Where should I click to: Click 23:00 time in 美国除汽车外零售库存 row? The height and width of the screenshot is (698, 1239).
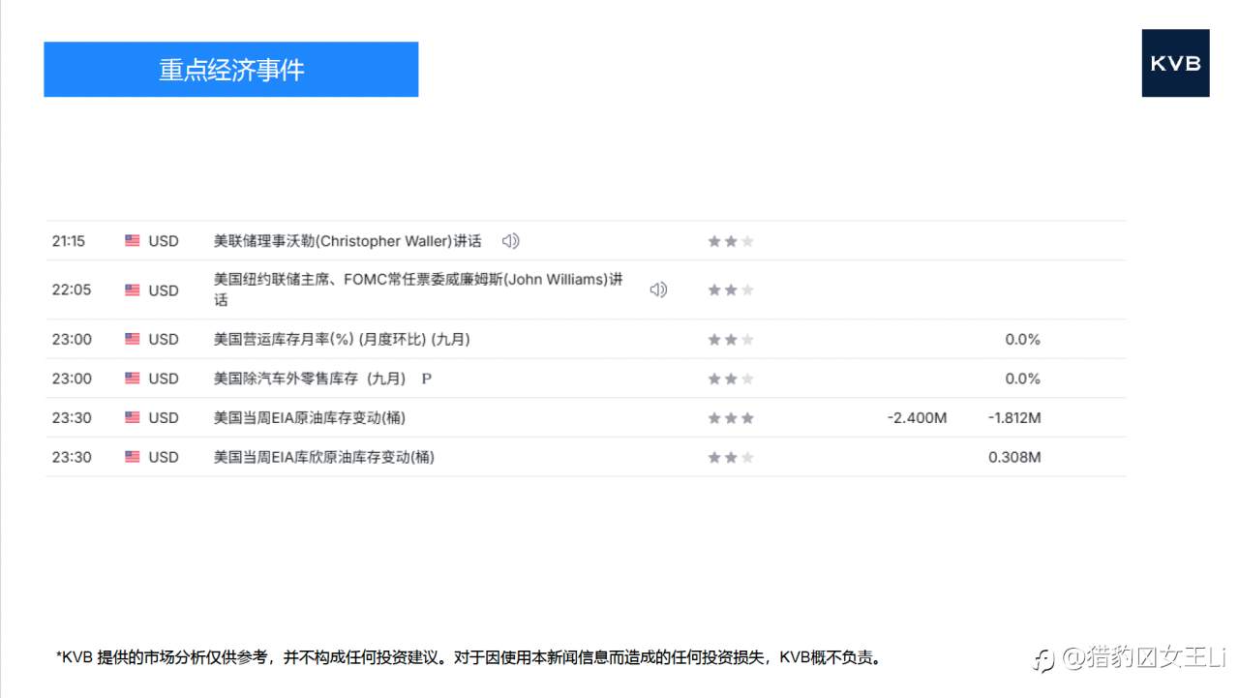point(72,379)
